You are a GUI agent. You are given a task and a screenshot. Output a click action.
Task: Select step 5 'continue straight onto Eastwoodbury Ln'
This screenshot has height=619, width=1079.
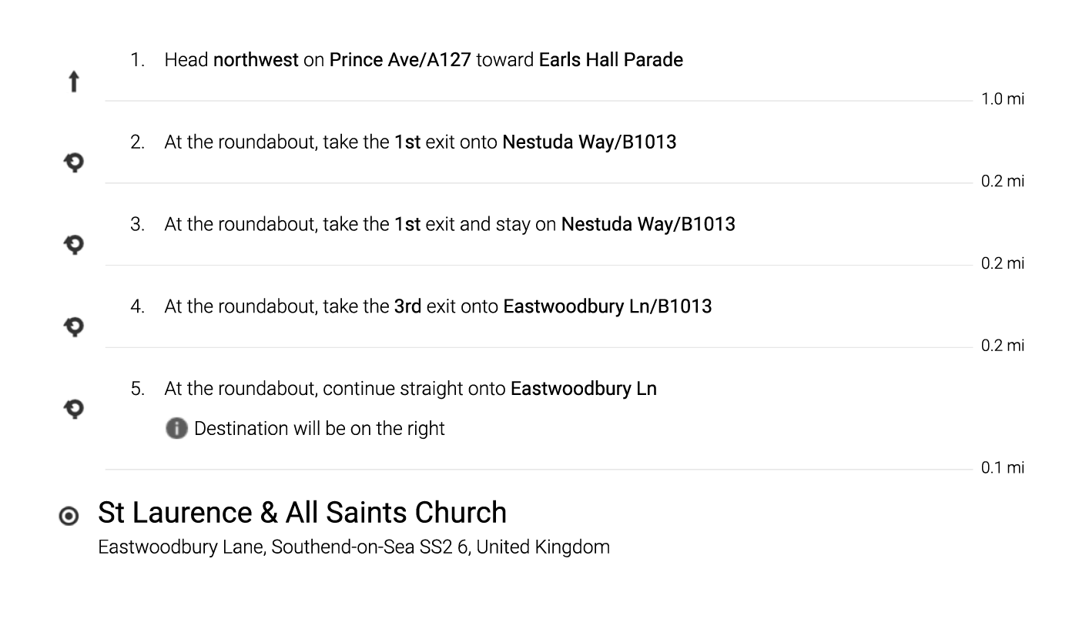(410, 389)
